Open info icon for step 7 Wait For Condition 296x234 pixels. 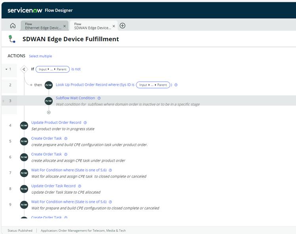tap(111, 170)
